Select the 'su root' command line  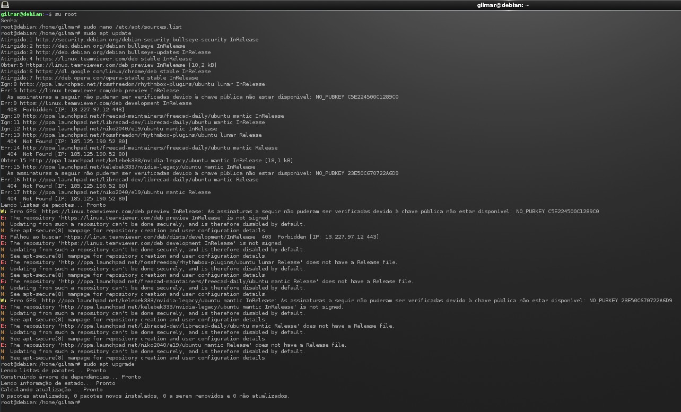66,14
